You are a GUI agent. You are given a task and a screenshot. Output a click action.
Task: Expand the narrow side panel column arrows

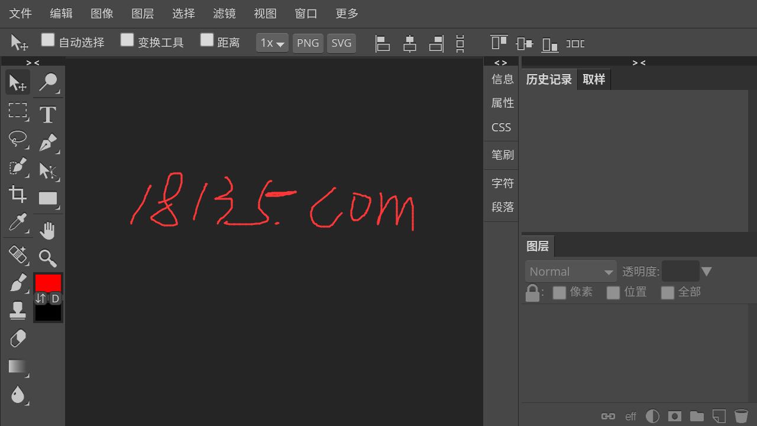pyautogui.click(x=500, y=62)
